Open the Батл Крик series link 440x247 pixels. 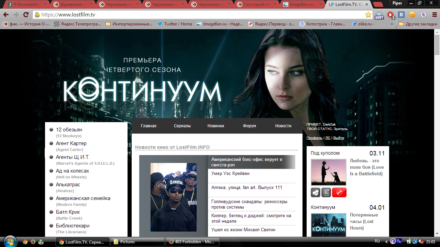(x=68, y=212)
